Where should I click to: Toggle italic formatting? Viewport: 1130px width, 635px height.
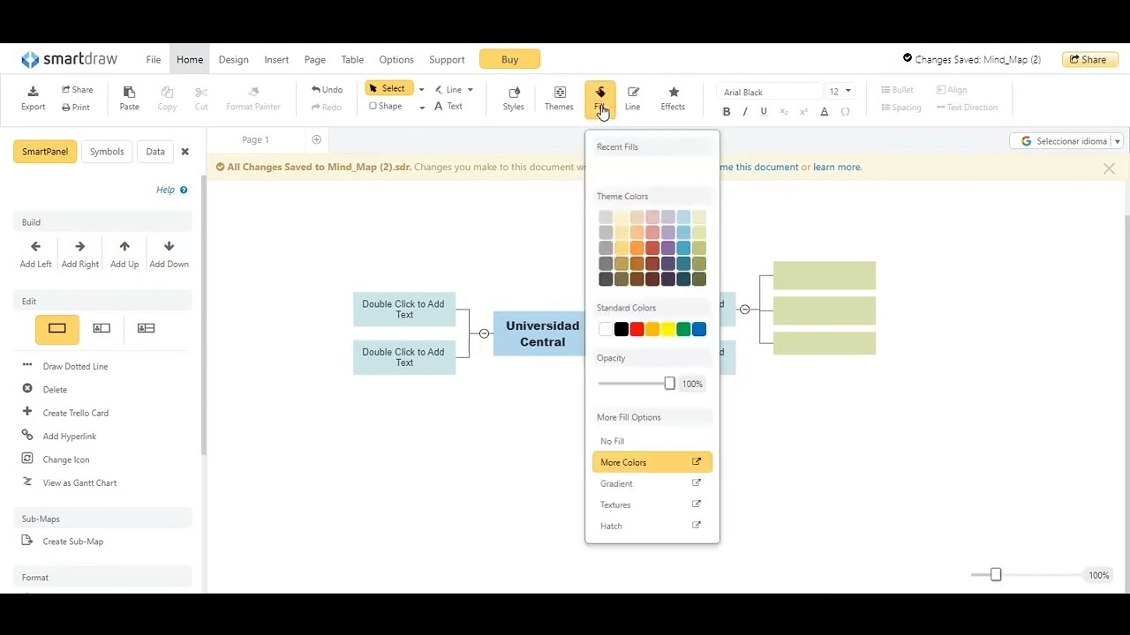(745, 112)
